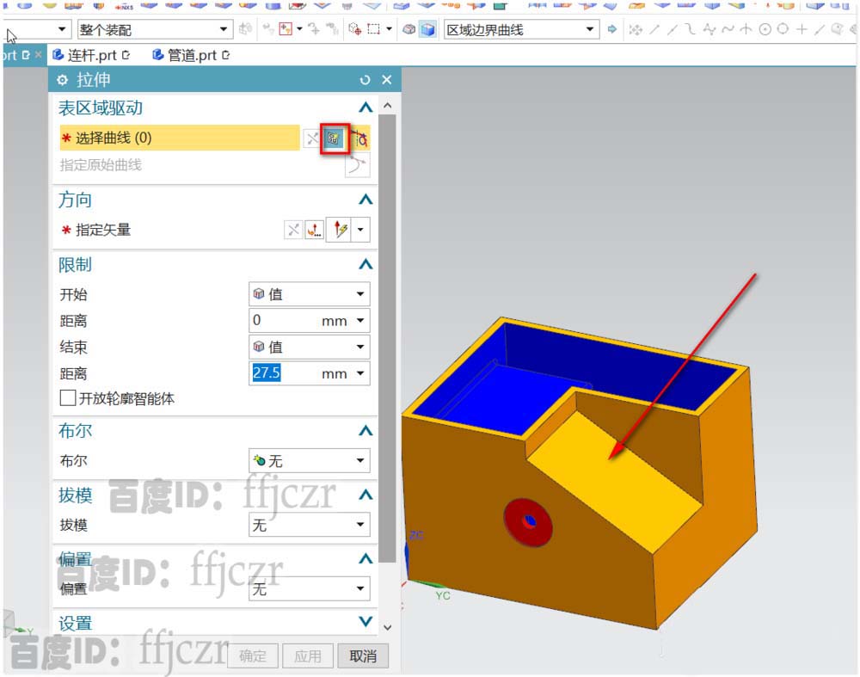Viewport: 860px width, 677px height.
Task: Toggle the End Point snap icon
Action: pyautogui.click(x=654, y=29)
